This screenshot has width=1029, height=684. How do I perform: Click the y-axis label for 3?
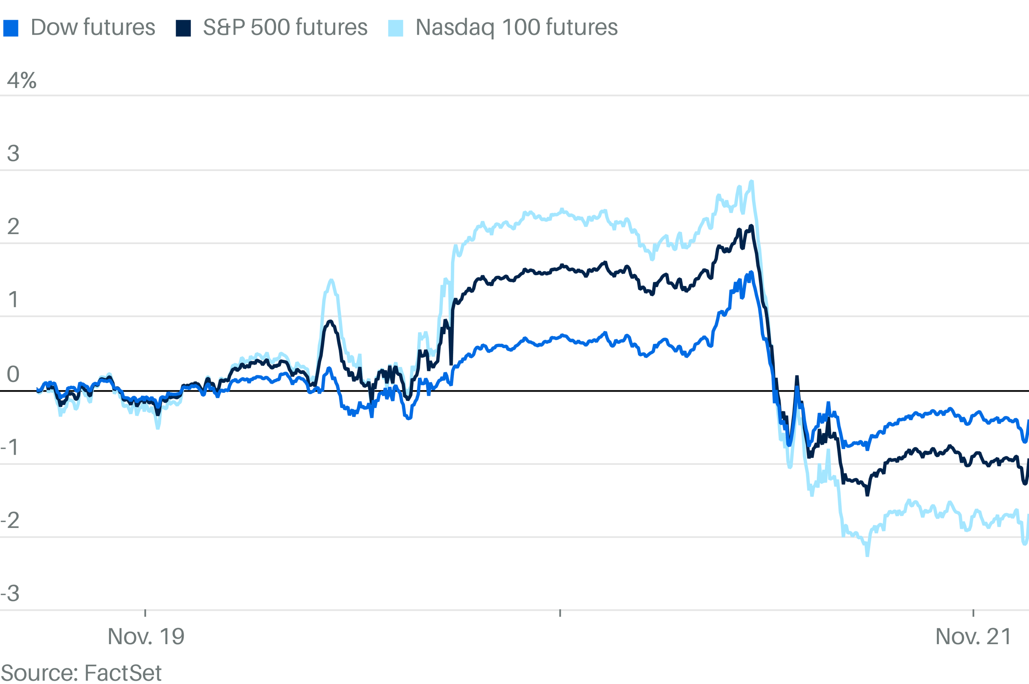point(13,154)
